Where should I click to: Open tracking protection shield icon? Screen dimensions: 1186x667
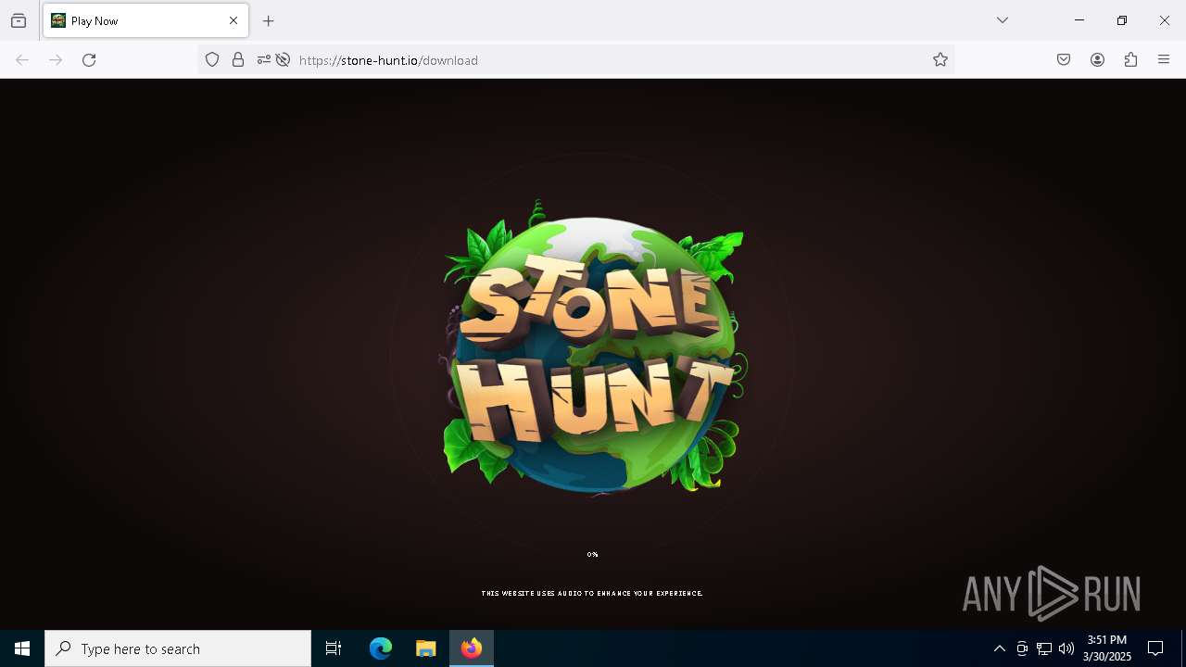coord(212,60)
